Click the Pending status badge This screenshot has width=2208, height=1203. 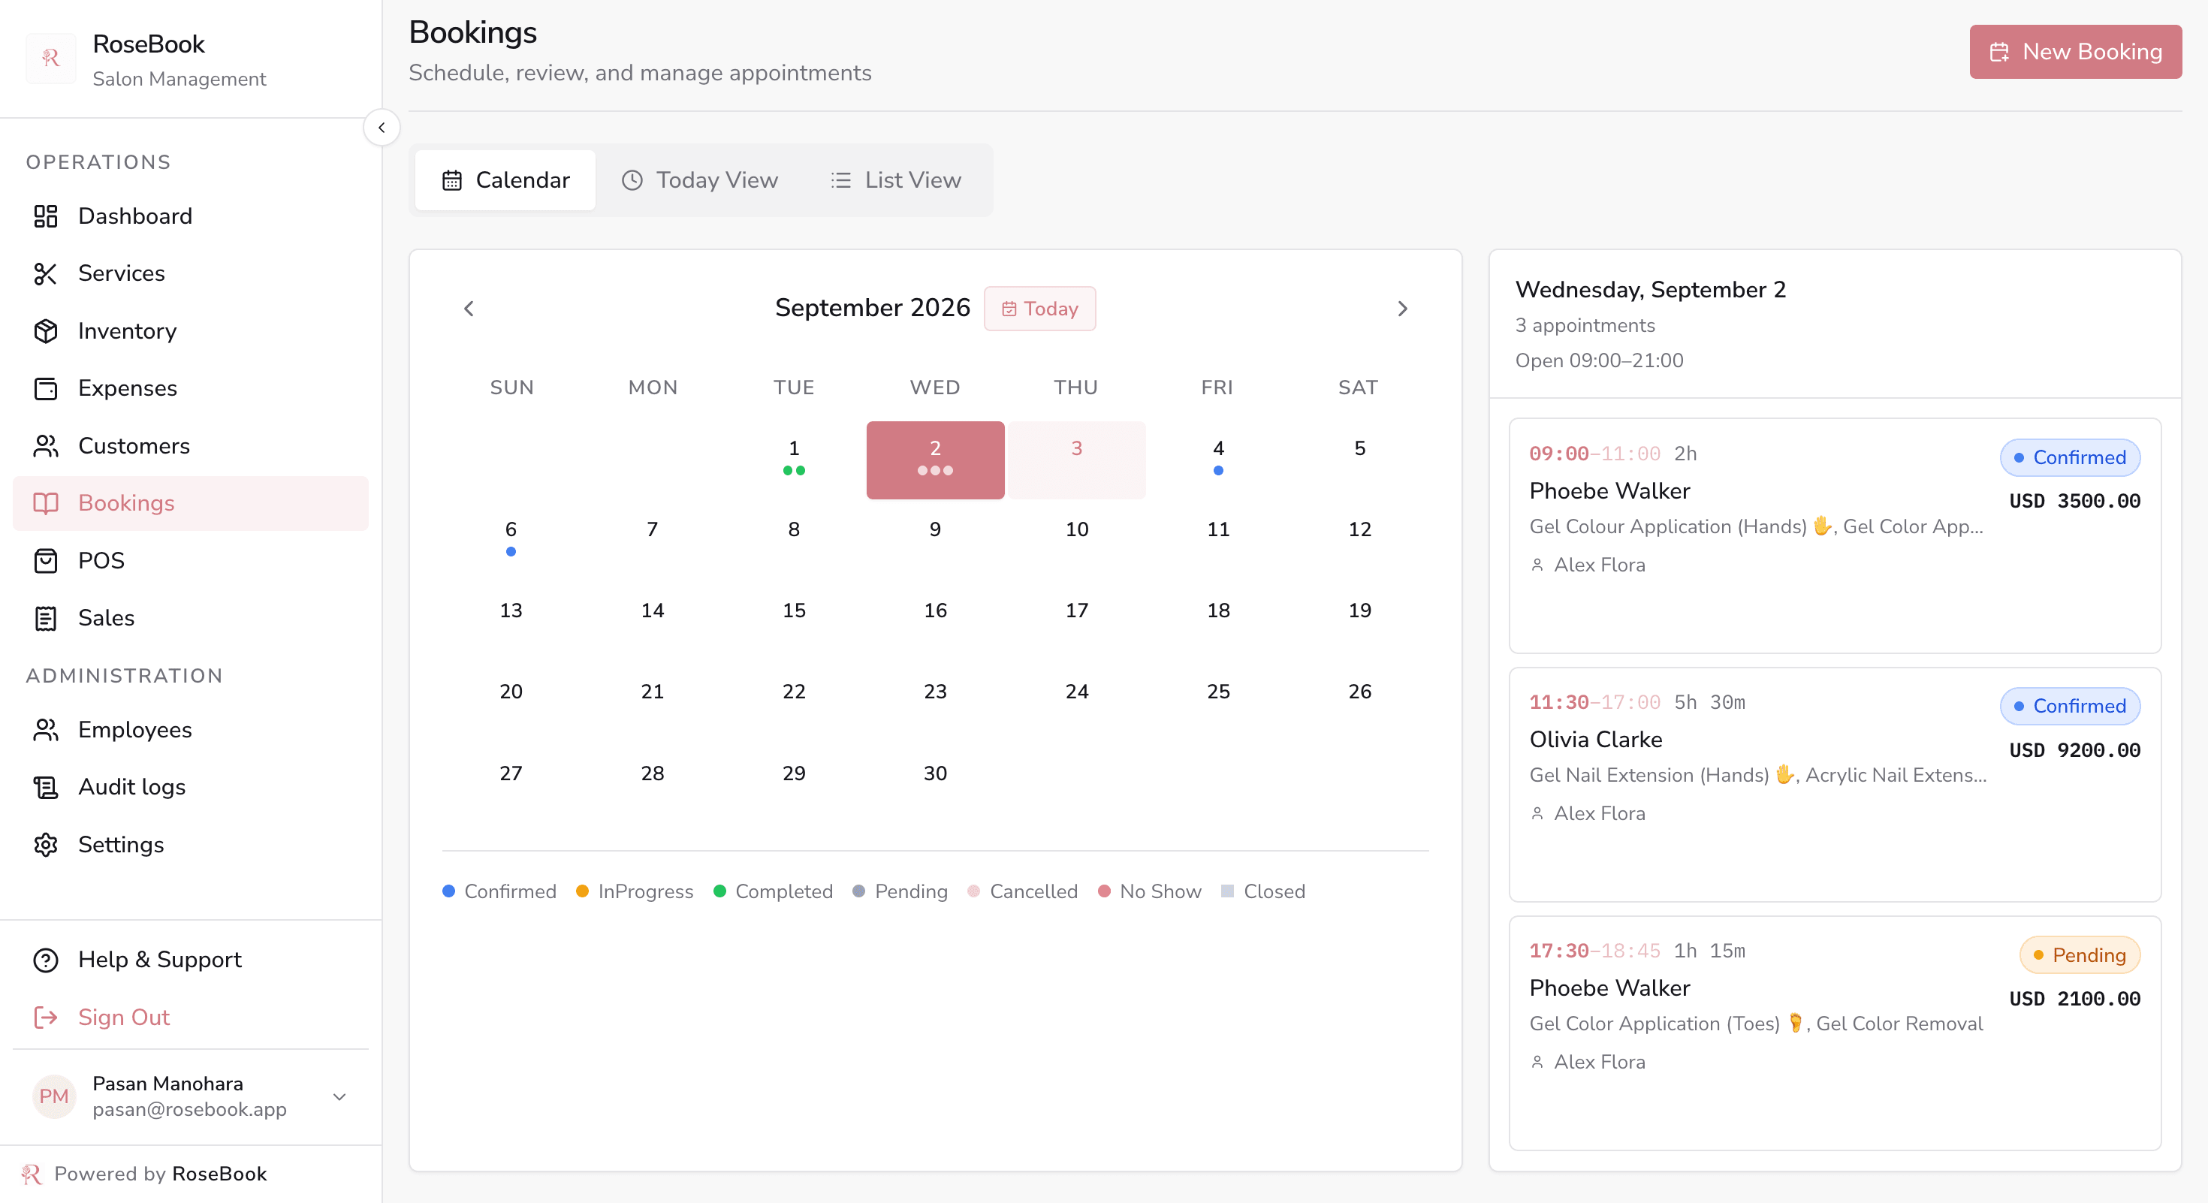coord(2080,954)
